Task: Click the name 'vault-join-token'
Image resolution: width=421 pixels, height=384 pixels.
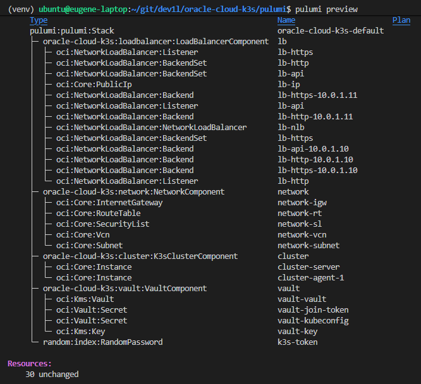Action: coord(313,310)
